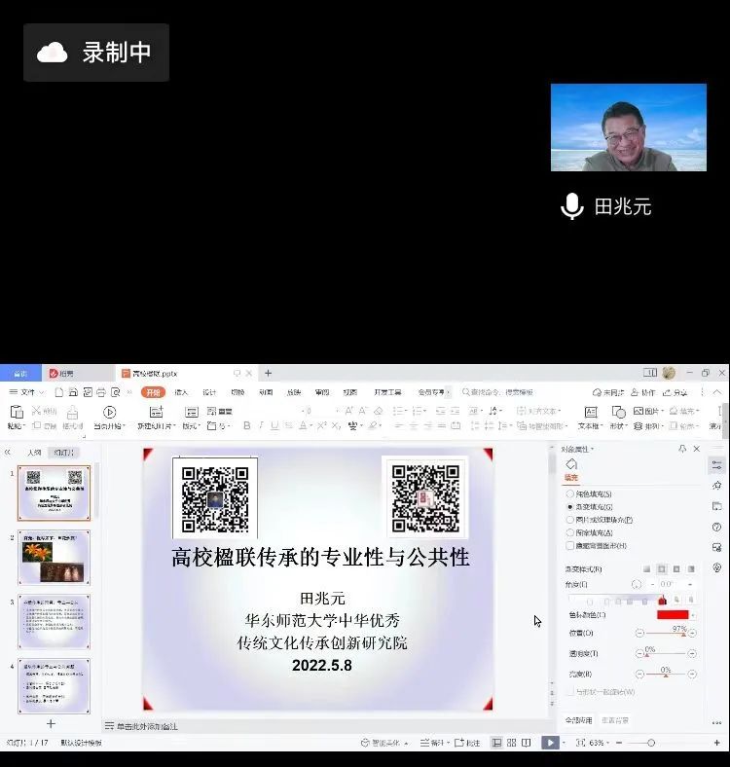Select Pattern fill (图案填充) radio
This screenshot has height=767, width=730.
569,532
